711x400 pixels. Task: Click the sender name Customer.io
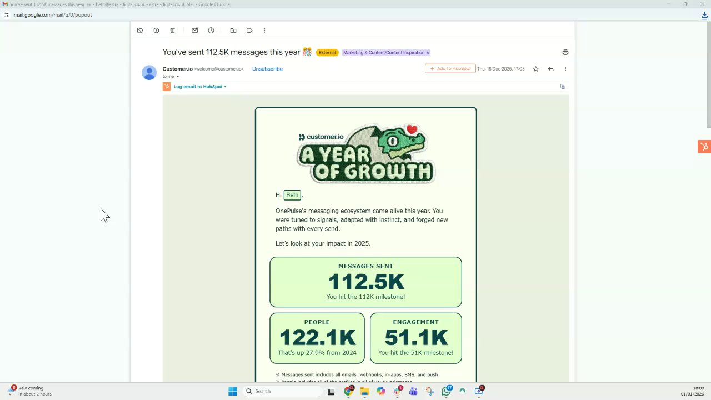177,69
